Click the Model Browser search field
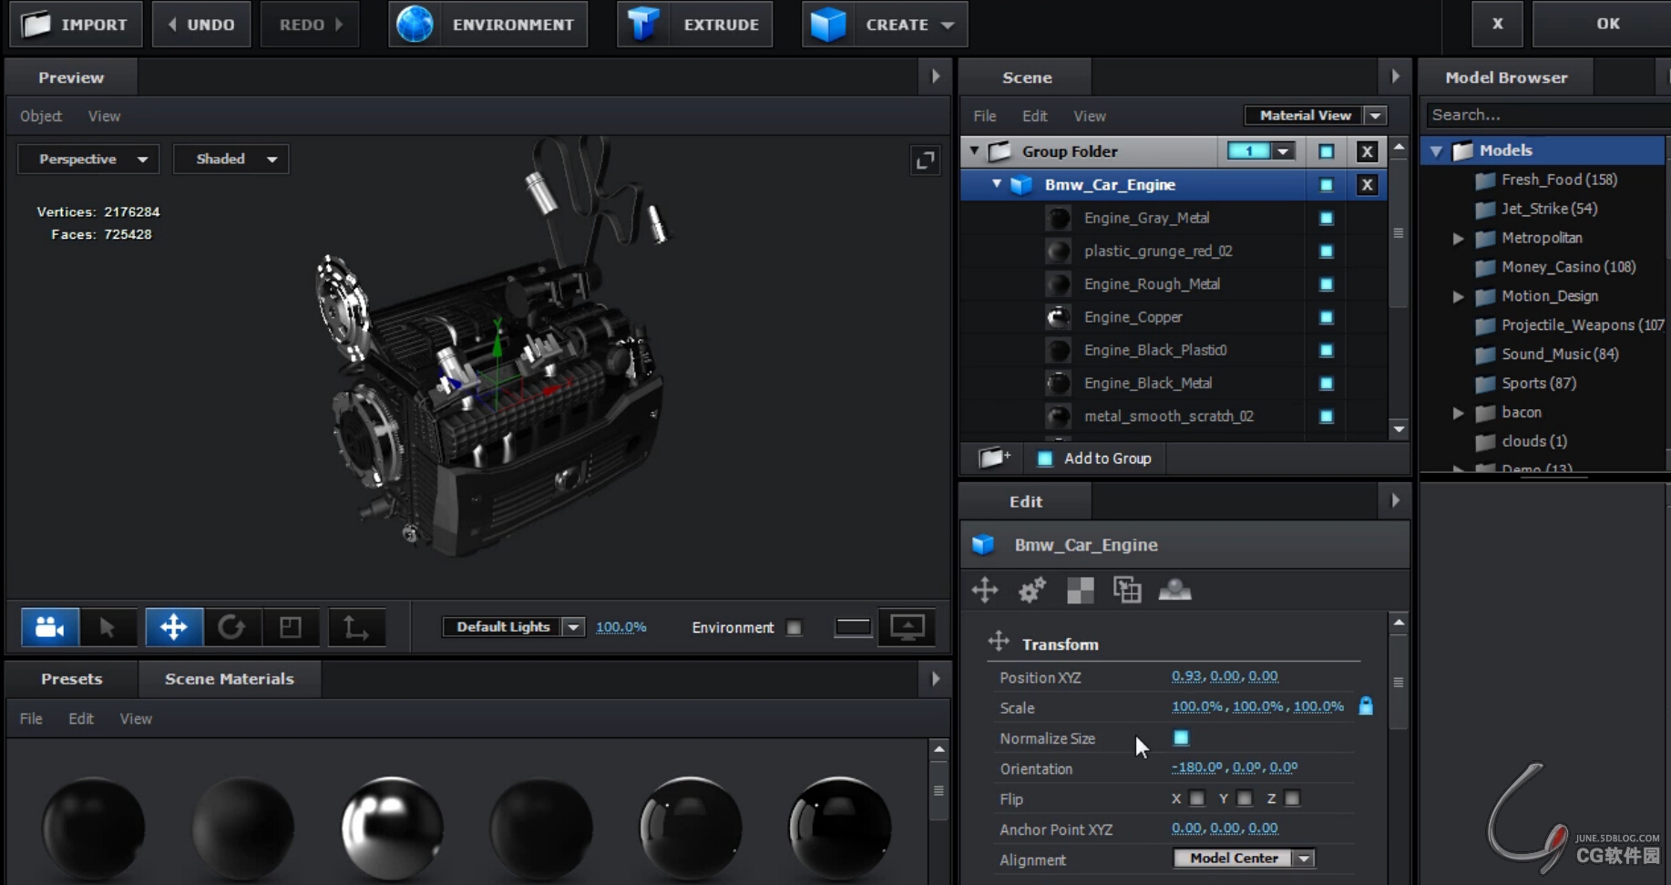Image resolution: width=1671 pixels, height=885 pixels. pos(1547,115)
